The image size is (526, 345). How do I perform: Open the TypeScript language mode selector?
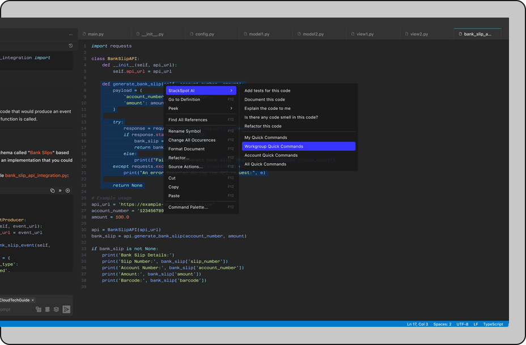coord(493,324)
